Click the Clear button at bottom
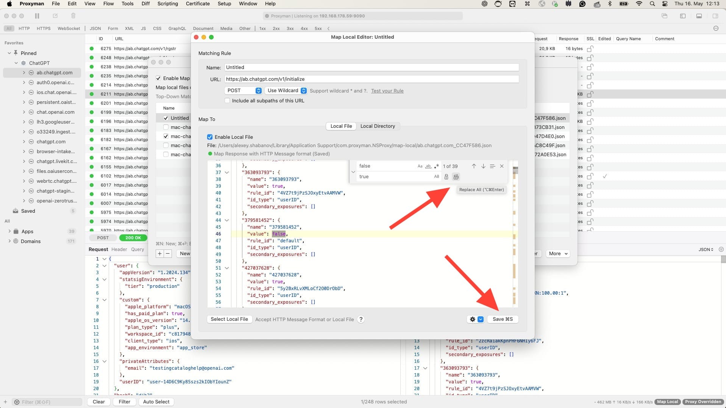Image resolution: width=726 pixels, height=408 pixels. coord(99,402)
